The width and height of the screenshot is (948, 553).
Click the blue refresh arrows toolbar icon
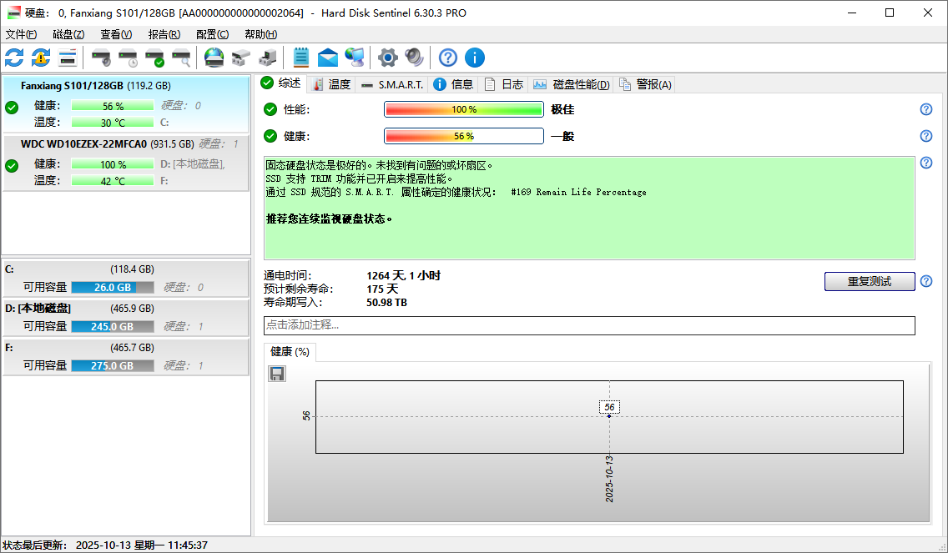coord(14,58)
